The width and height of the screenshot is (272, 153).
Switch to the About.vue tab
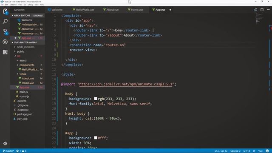111,10
